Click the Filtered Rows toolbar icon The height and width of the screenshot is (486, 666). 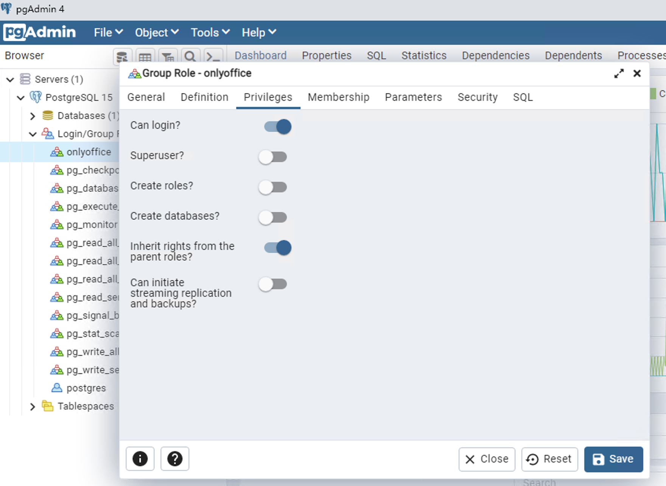point(168,57)
